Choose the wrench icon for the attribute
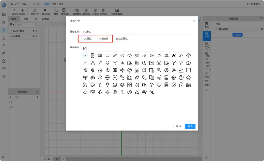 pos(181,55)
